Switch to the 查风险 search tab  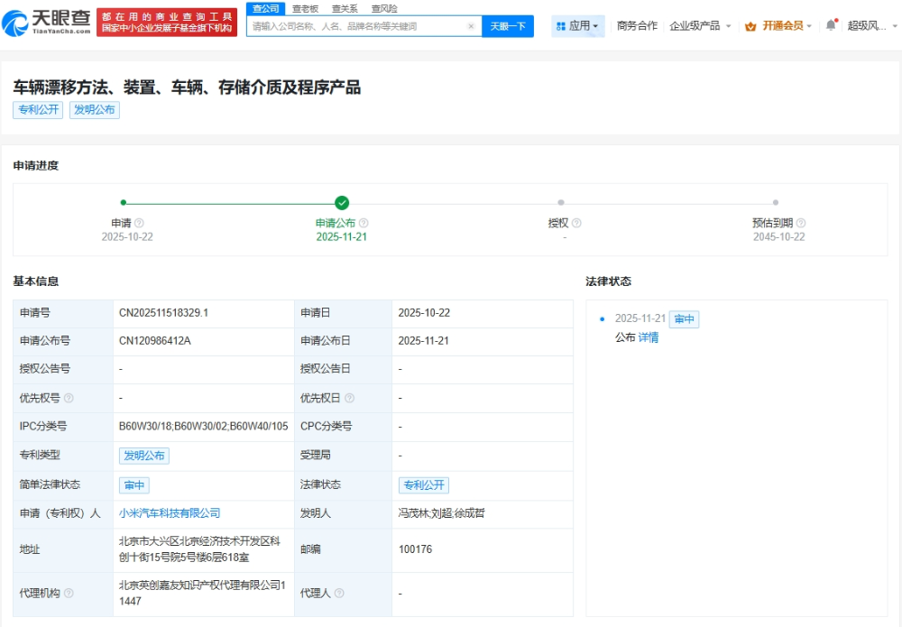click(x=384, y=8)
